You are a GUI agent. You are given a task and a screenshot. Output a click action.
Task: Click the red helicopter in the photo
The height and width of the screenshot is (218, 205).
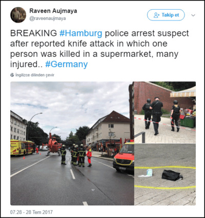tap(53, 145)
